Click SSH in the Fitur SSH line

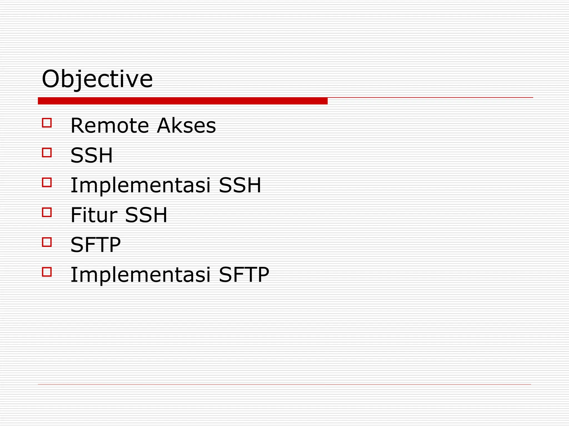pyautogui.click(x=146, y=215)
